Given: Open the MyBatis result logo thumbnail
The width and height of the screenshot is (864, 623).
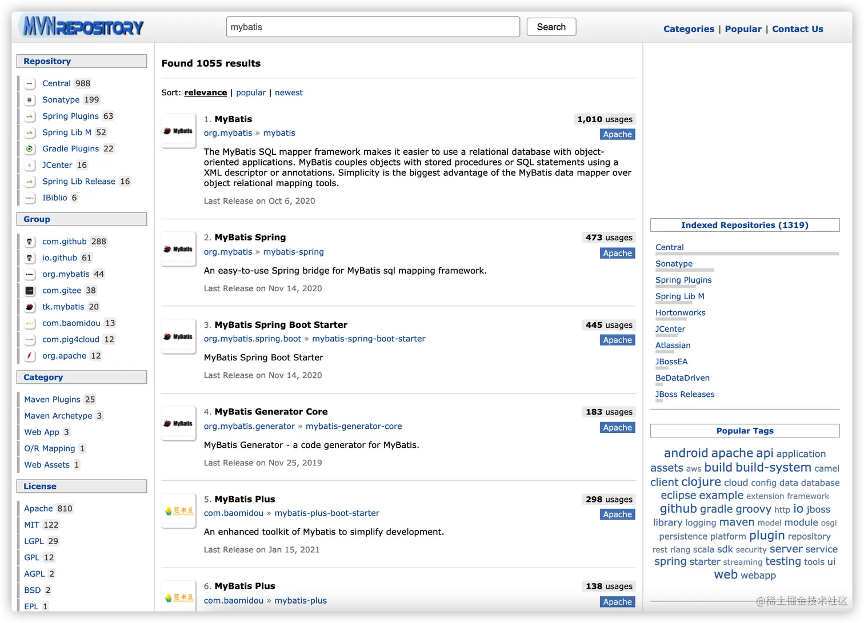Looking at the screenshot, I should point(179,131).
